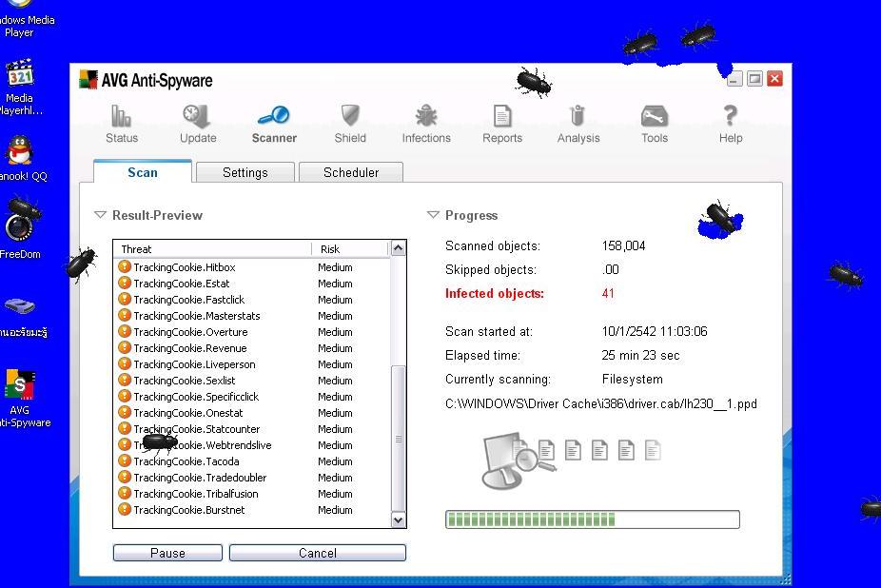Image resolution: width=881 pixels, height=588 pixels.
Task: Click scan start time 10/1/2542 11:03:06
Action: pyautogui.click(x=655, y=331)
